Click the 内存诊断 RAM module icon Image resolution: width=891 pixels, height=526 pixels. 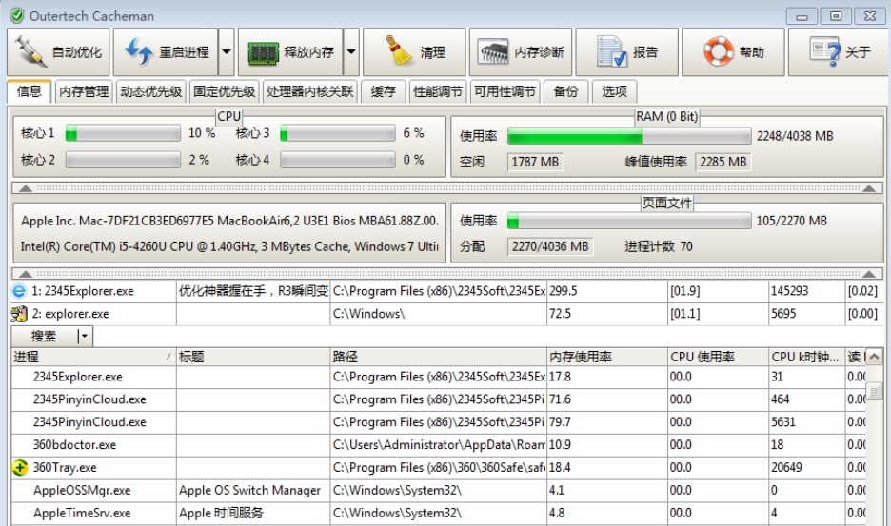[493, 51]
